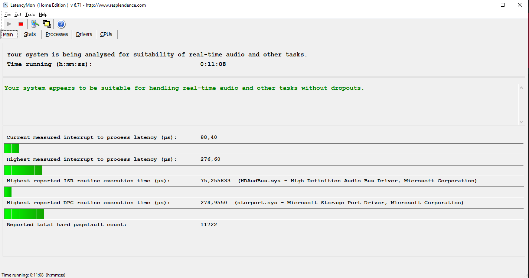Click the current interrupt latency bar
529x278 pixels.
coord(264,148)
